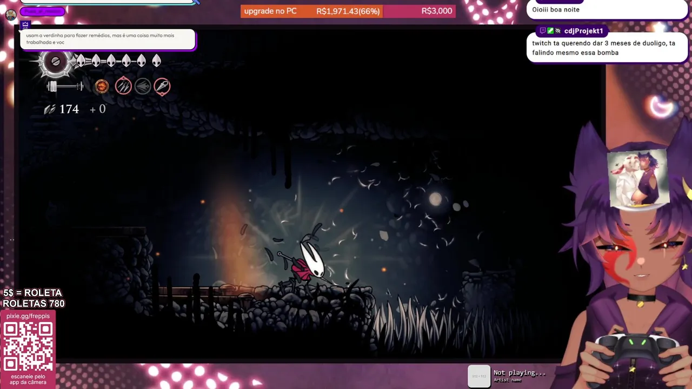The width and height of the screenshot is (692, 389).
Task: Click the first health mask next to spool
Action: click(81, 61)
